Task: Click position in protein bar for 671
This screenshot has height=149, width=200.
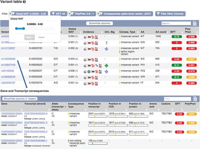Action: click(x=138, y=134)
